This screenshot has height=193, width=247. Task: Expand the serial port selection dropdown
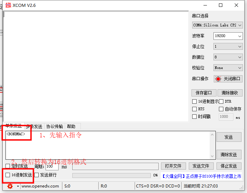coord(217,25)
